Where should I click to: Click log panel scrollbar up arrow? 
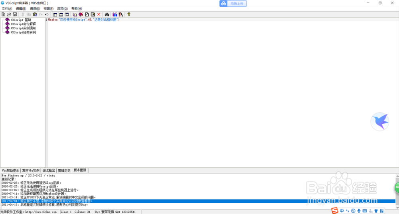(x=397, y=176)
